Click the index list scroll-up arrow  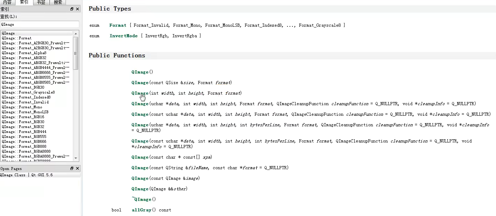76,33
